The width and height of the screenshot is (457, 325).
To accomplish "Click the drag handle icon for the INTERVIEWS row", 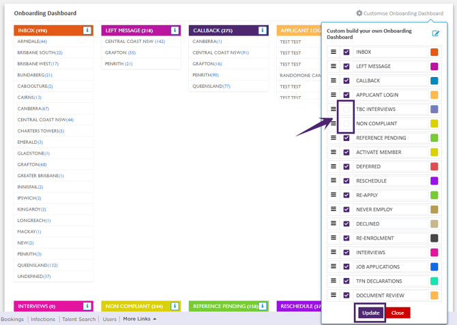I will [334, 252].
